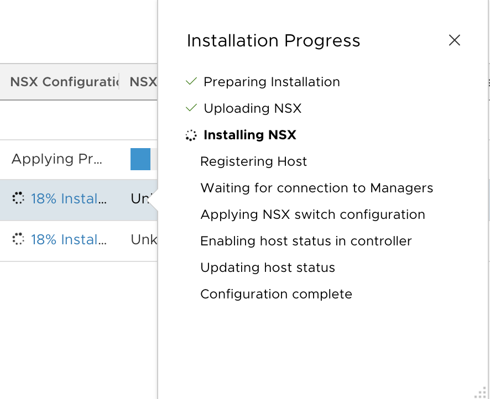Screen dimensions: 490x399
Task: Open the highlighted 18% Install link
Action: [x=69, y=198]
